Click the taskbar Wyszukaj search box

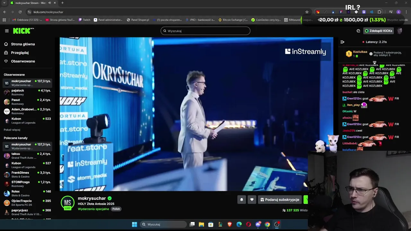click(x=163, y=224)
